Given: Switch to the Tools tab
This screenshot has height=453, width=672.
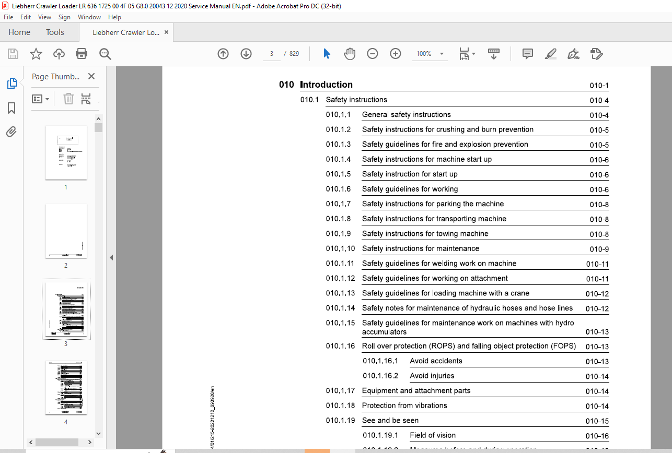Looking at the screenshot, I should coord(55,32).
